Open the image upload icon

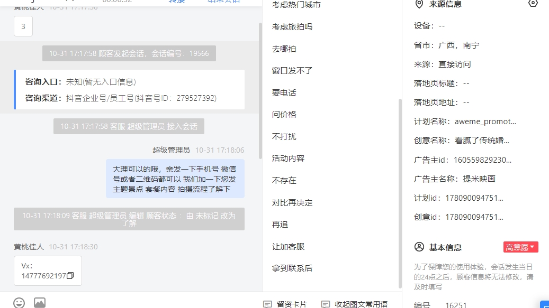tap(40, 302)
